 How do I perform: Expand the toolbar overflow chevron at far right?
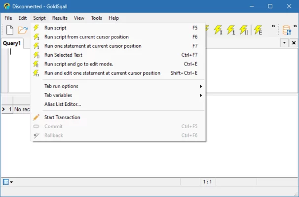coord(295,26)
